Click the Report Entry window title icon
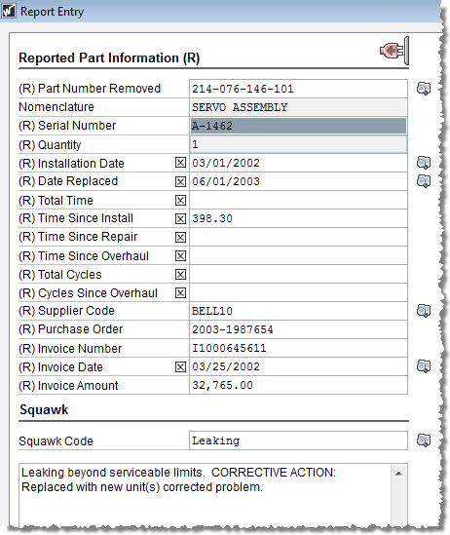 (8, 11)
